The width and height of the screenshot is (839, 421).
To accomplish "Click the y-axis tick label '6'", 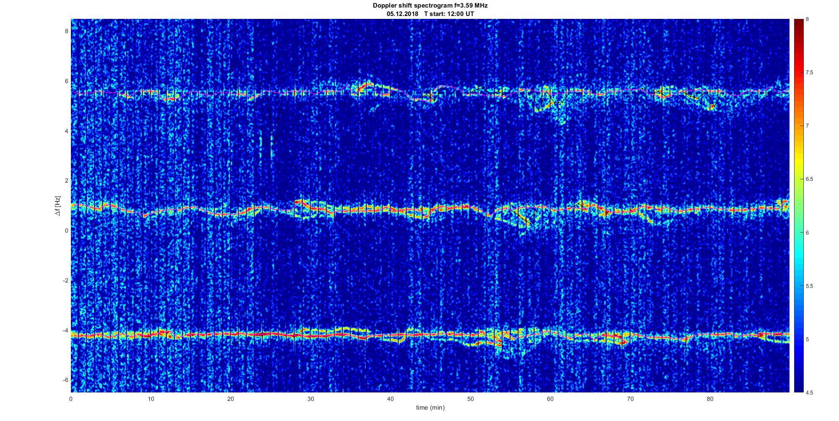I will (x=66, y=81).
